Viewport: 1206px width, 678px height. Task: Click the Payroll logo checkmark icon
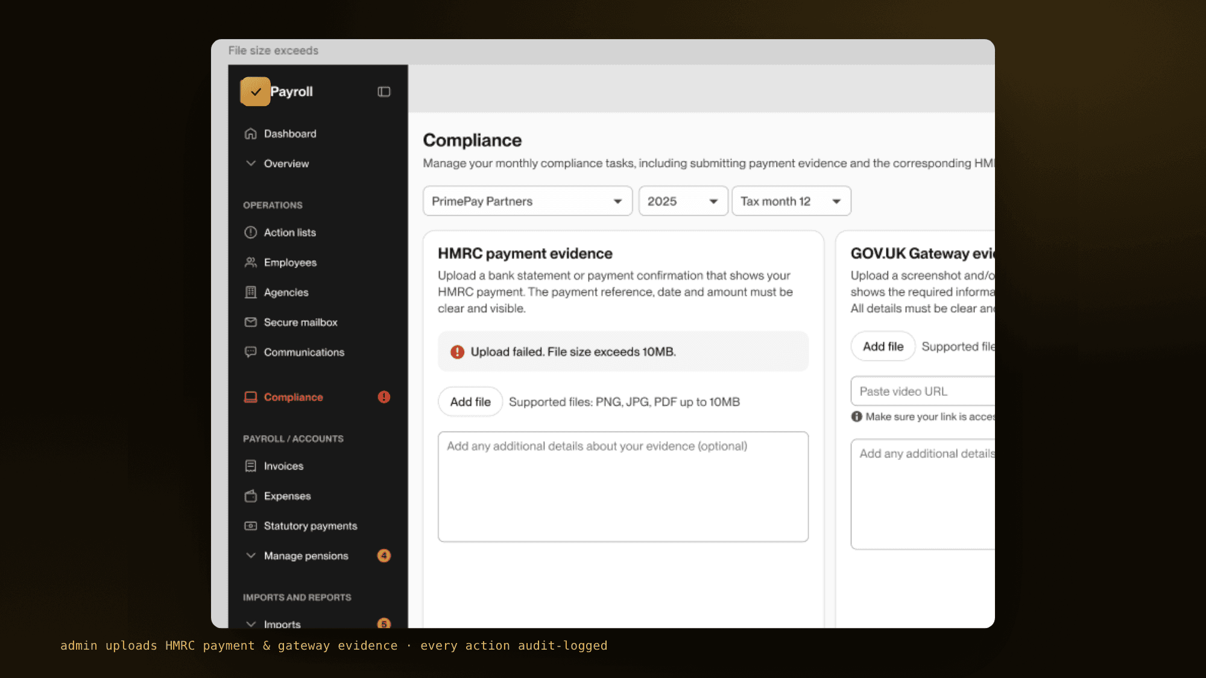255,92
